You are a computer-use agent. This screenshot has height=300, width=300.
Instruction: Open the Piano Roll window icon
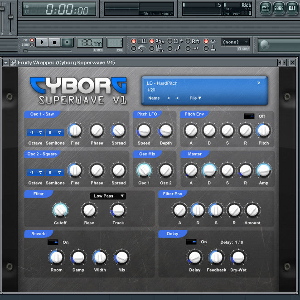coord(292,8)
